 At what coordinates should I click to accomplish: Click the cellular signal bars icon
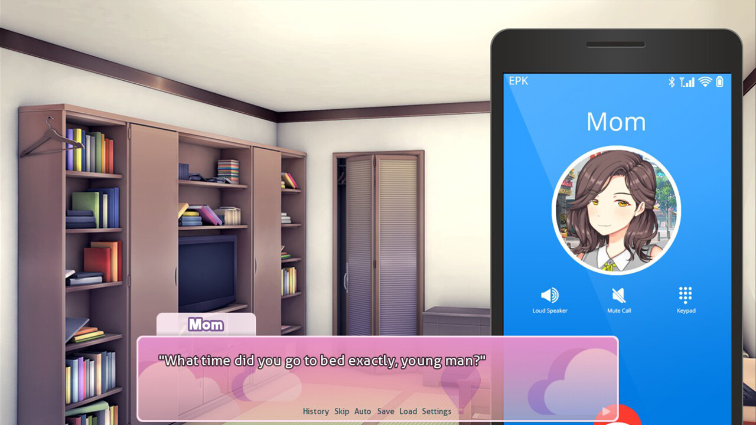pyautogui.click(x=687, y=82)
